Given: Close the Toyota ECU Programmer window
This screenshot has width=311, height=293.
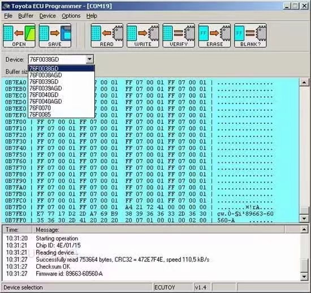Looking at the screenshot, I should [x=304, y=6].
